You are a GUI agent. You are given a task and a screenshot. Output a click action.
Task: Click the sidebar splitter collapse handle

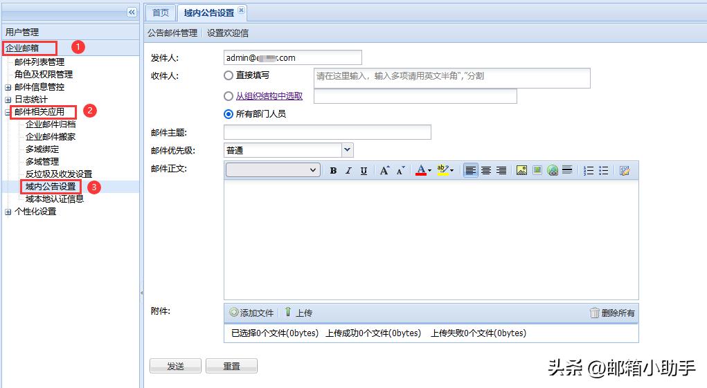141,293
